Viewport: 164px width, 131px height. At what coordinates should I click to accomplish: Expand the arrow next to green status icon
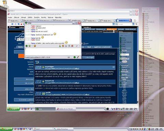(32, 46)
